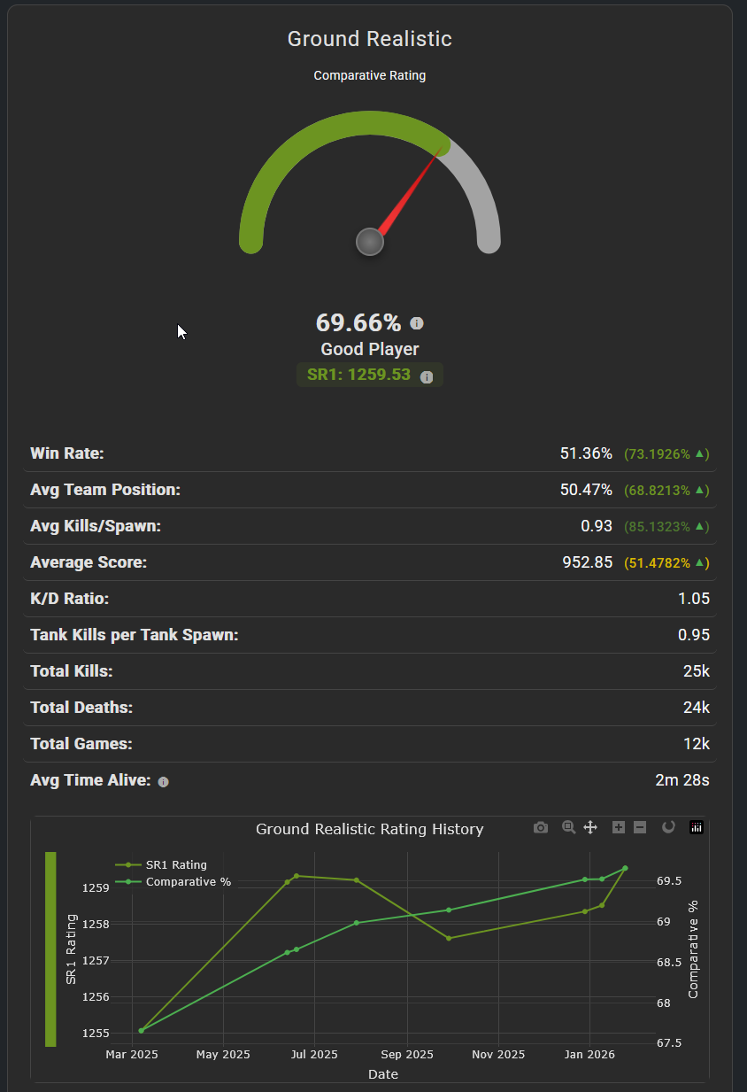This screenshot has width=747, height=1092.
Task: Zoom in the rating history chart
Action: click(619, 827)
